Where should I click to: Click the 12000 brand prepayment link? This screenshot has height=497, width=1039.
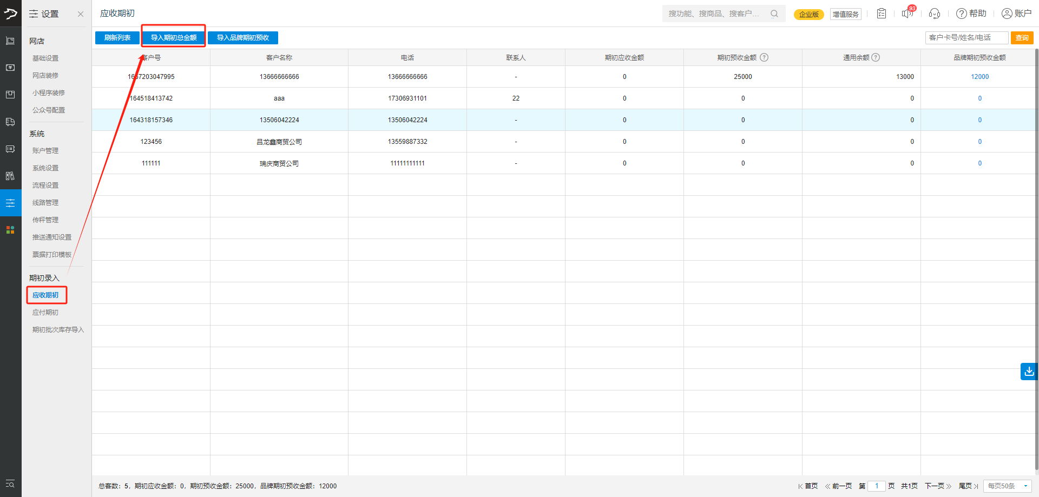[979, 77]
